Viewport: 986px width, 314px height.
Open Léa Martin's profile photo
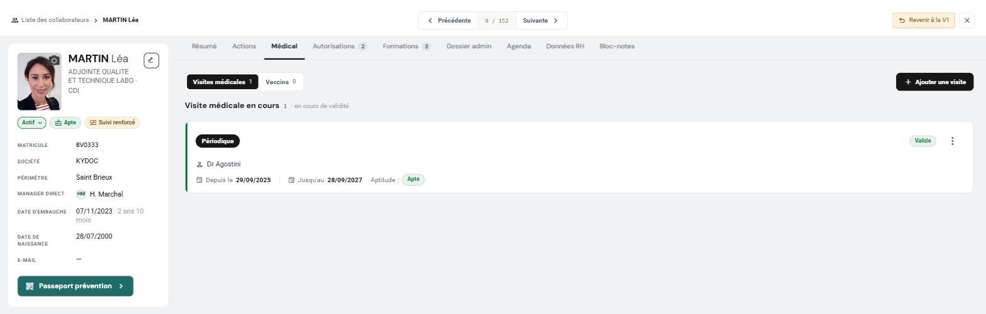39,82
